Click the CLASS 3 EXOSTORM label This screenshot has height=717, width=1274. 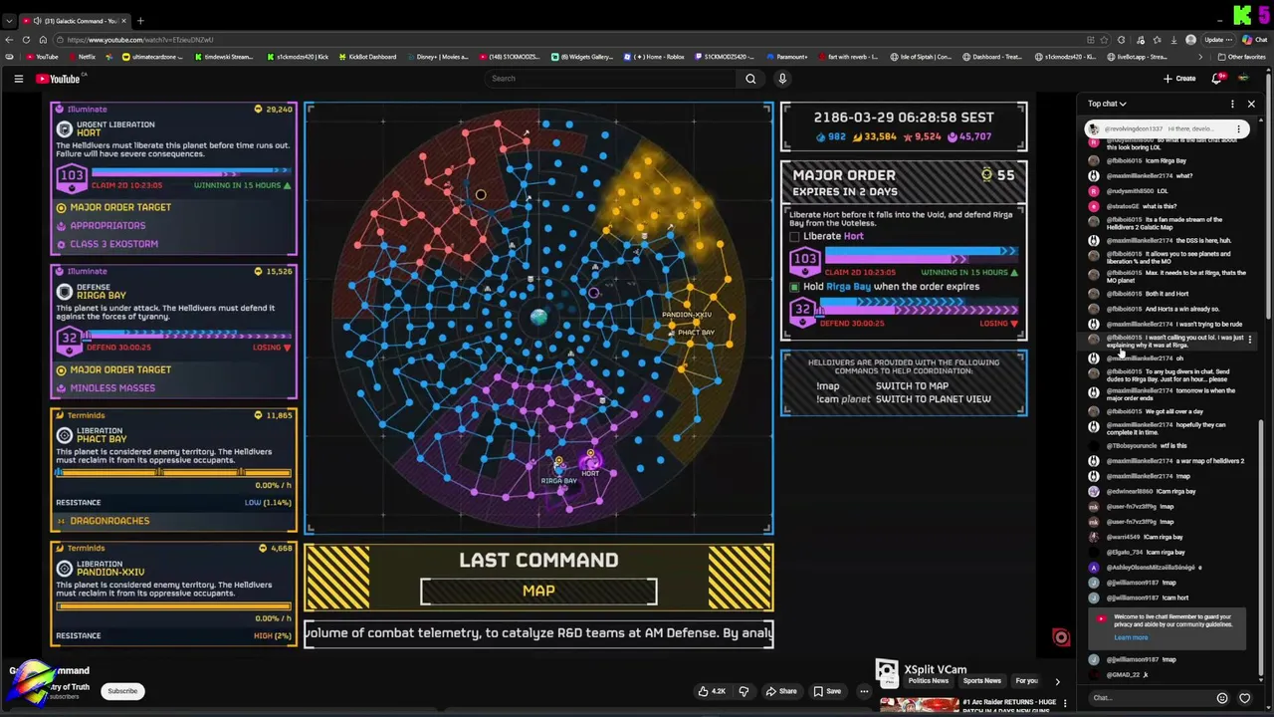tap(113, 244)
